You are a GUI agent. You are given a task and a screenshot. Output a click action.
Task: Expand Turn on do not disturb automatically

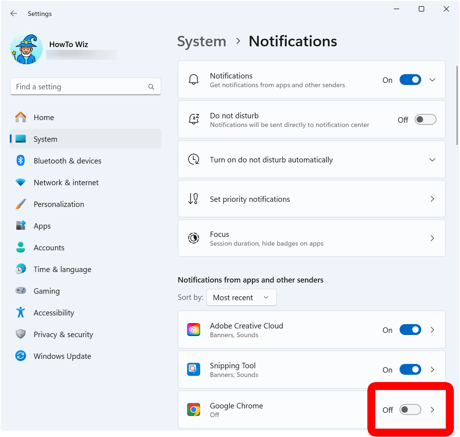432,160
